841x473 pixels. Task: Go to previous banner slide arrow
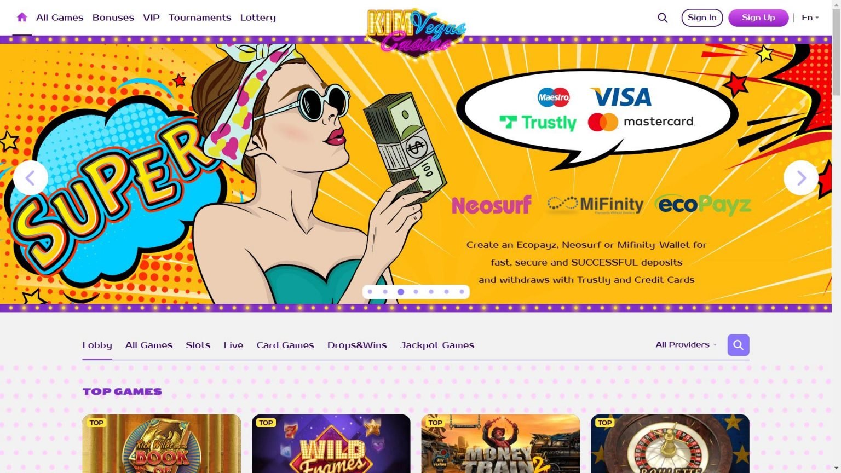(31, 178)
